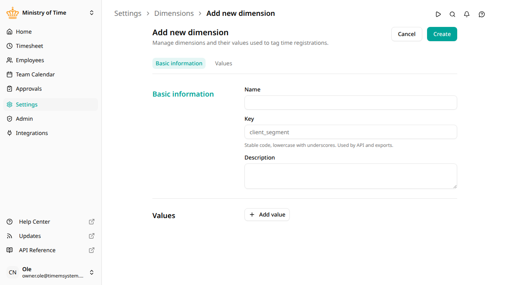Image resolution: width=508 pixels, height=285 pixels.
Task: Open search with magnifier icon
Action: click(x=452, y=14)
